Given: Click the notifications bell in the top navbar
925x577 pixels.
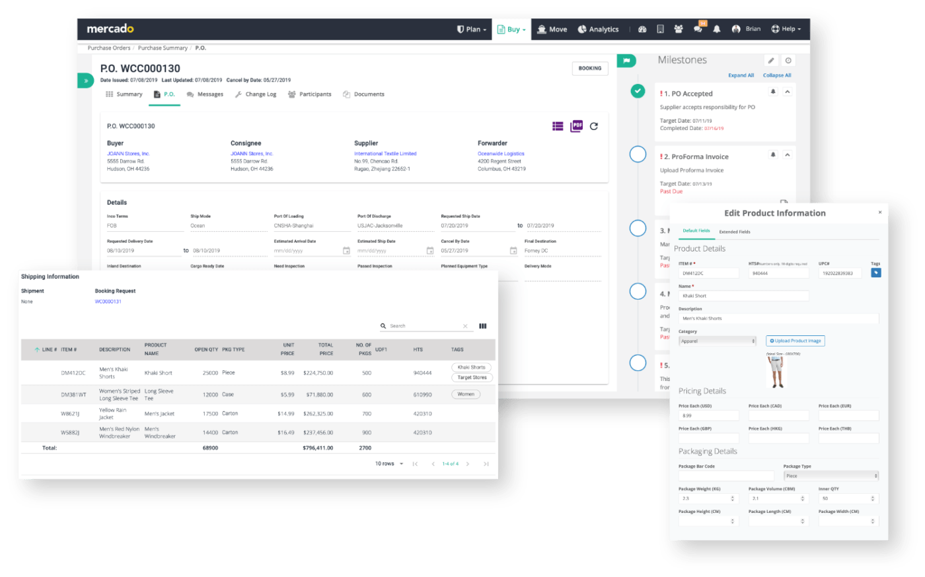Looking at the screenshot, I should coord(717,29).
